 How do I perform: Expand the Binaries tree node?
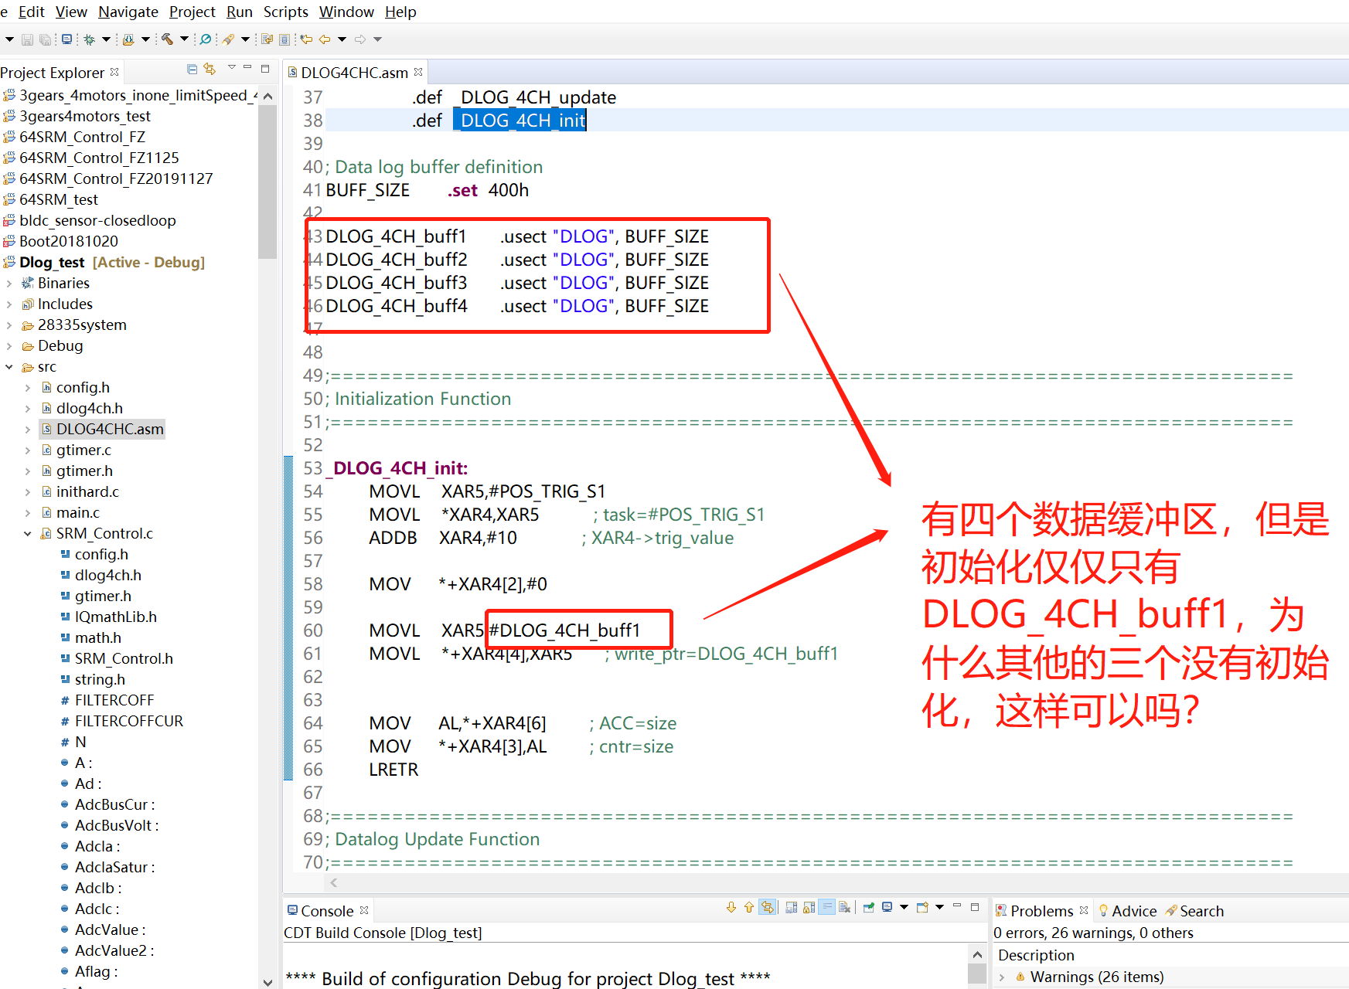(x=9, y=284)
